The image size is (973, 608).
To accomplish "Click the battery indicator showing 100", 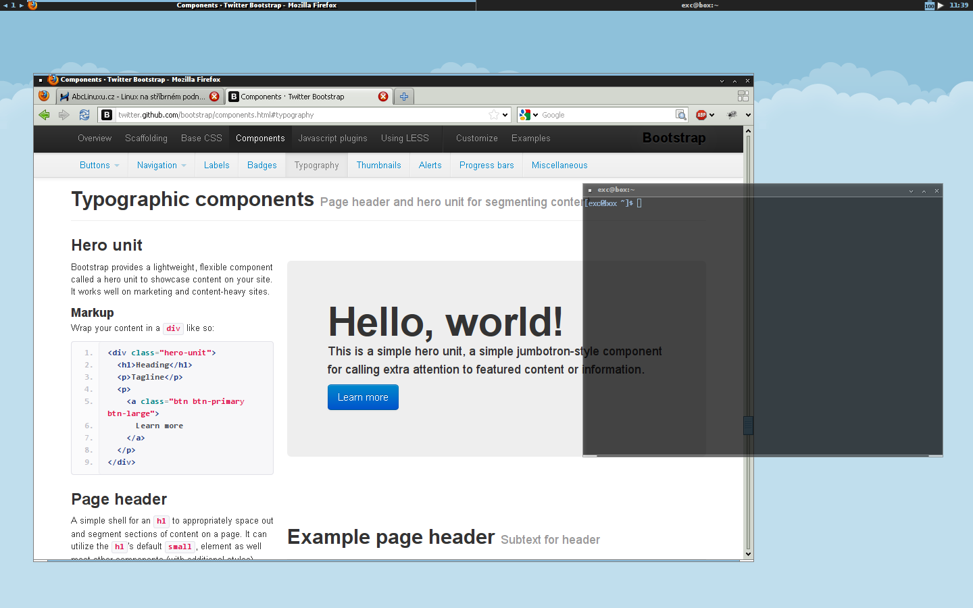I will click(x=930, y=5).
